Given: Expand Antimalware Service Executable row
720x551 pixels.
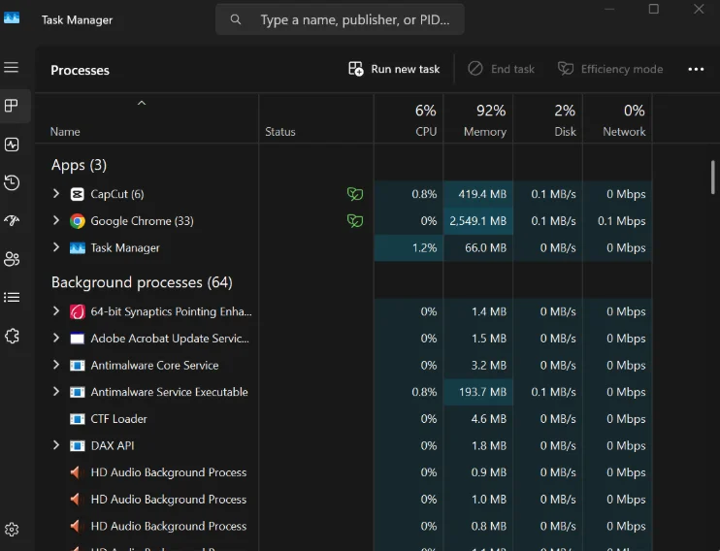Looking at the screenshot, I should click(x=56, y=391).
